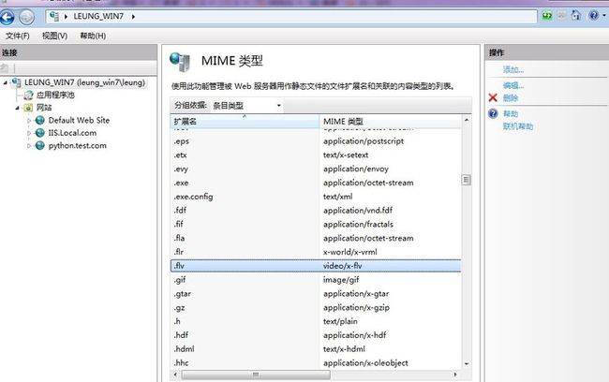Expand the LEUNG_WIN7 breadcrumb arrow

(133, 17)
